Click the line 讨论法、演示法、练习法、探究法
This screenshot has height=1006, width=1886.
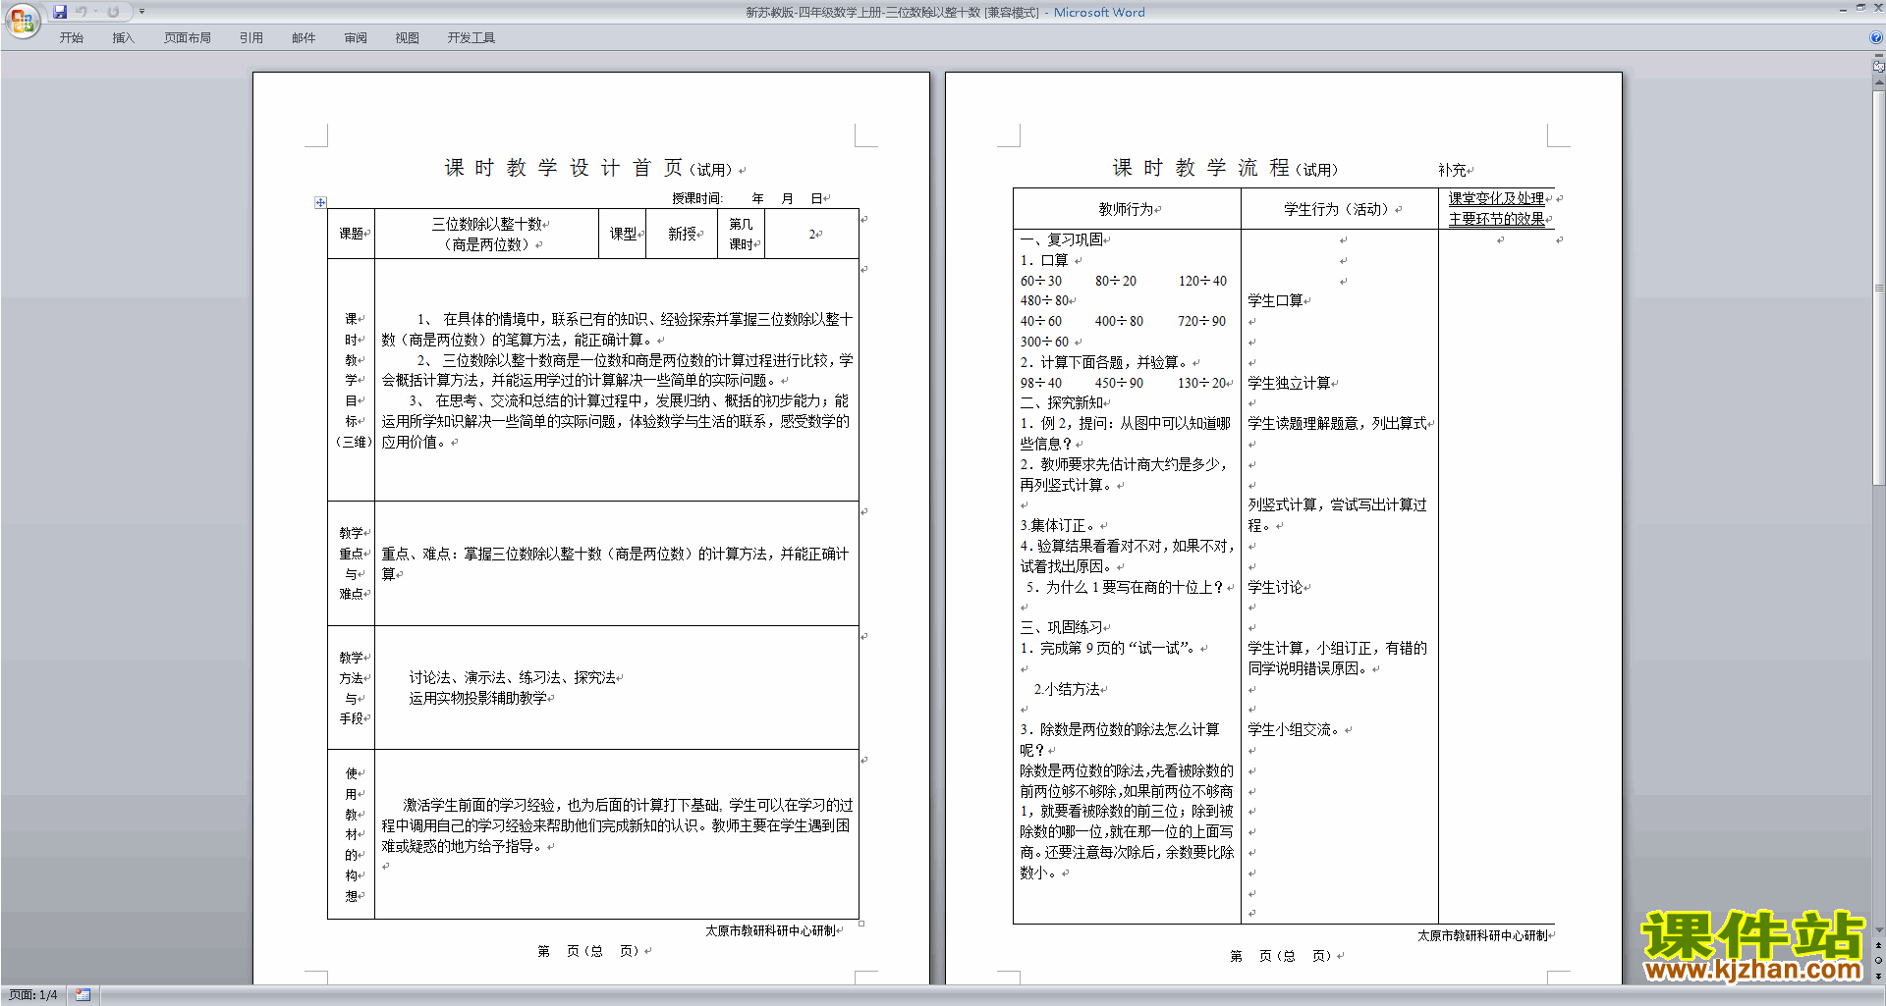[512, 677]
